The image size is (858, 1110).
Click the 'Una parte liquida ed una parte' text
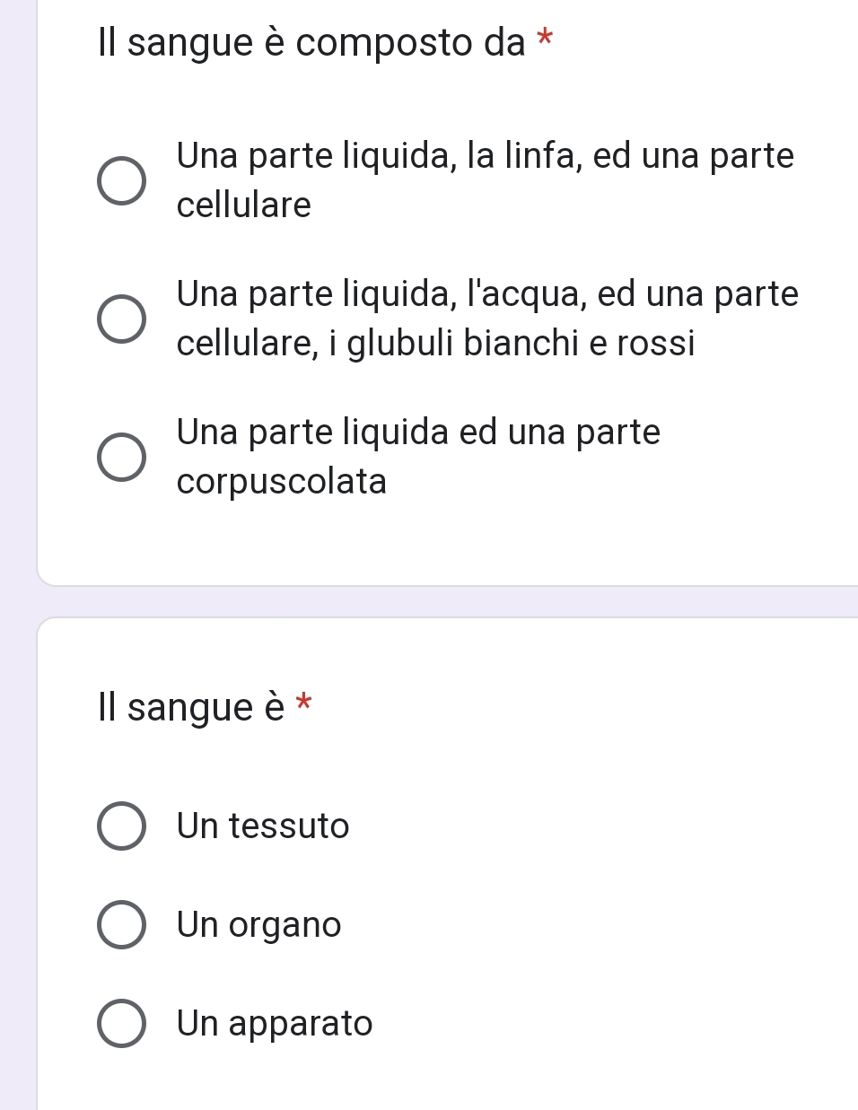[418, 433]
